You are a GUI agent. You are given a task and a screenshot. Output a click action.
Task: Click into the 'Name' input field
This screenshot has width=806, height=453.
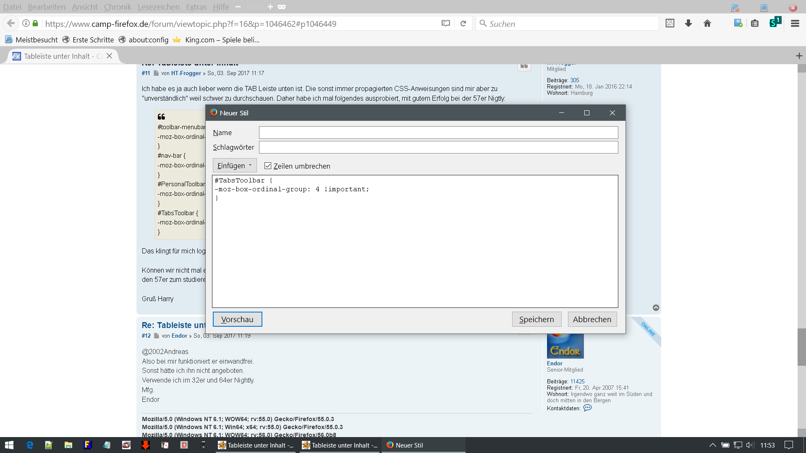[438, 133]
